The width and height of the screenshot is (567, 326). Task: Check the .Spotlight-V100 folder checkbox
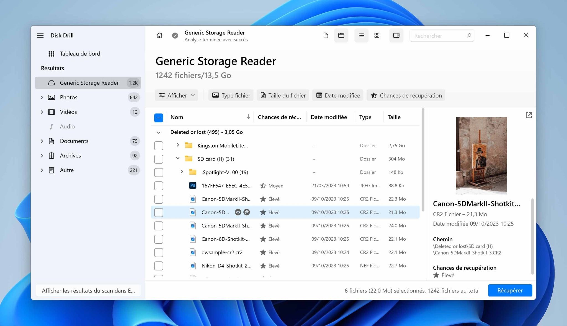159,172
